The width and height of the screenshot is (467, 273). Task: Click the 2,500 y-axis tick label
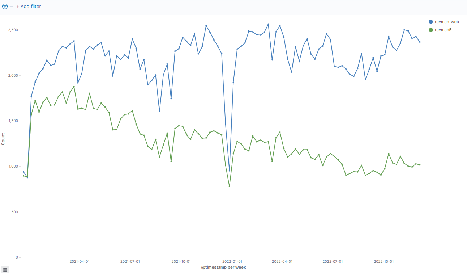tap(12, 30)
